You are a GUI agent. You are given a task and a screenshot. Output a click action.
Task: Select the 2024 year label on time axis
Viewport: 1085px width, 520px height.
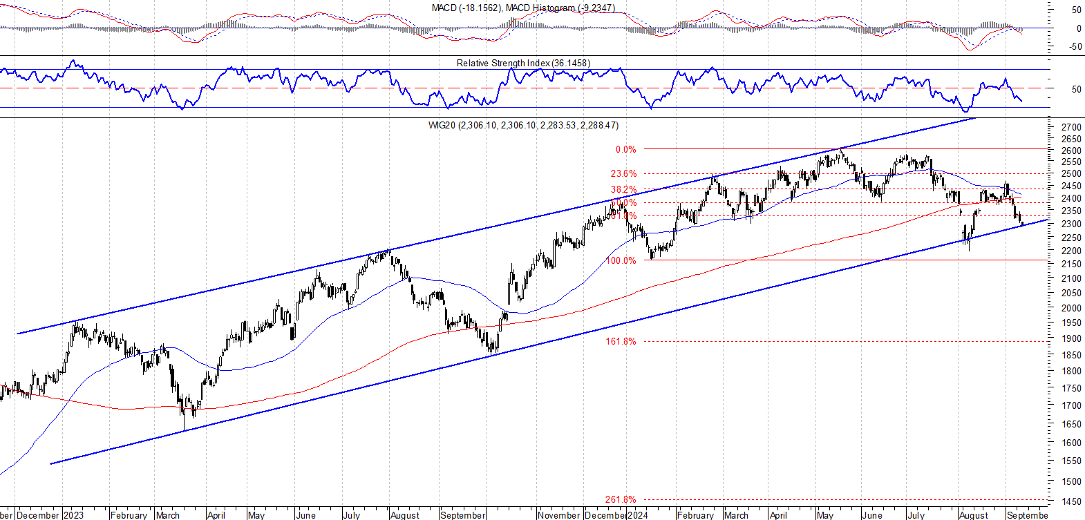[637, 515]
